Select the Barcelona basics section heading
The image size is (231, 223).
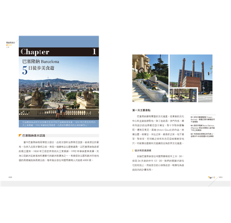click(x=34, y=136)
